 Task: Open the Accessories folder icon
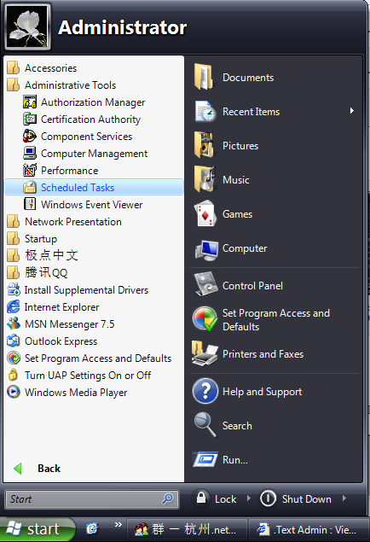13,68
